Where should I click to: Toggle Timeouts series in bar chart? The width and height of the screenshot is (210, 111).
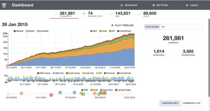click(109, 73)
